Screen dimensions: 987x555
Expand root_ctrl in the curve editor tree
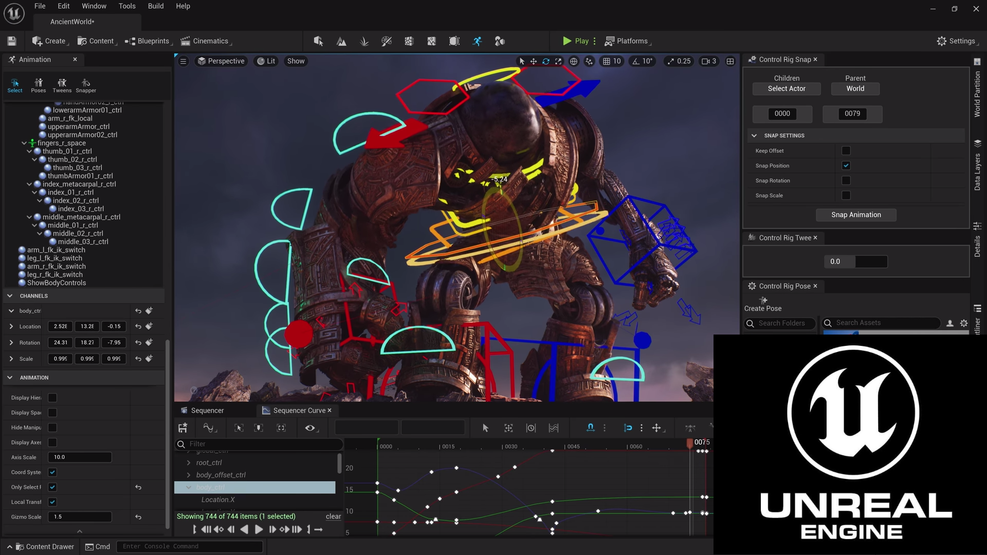(189, 462)
